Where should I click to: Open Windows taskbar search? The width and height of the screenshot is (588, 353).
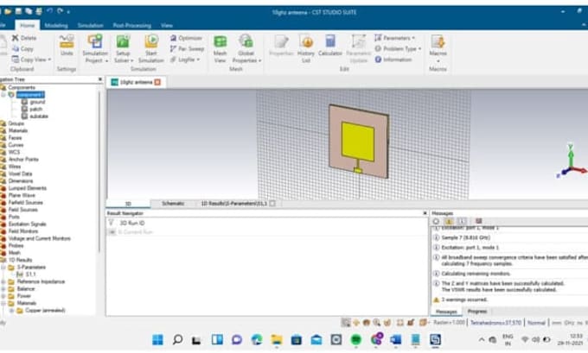(x=178, y=340)
